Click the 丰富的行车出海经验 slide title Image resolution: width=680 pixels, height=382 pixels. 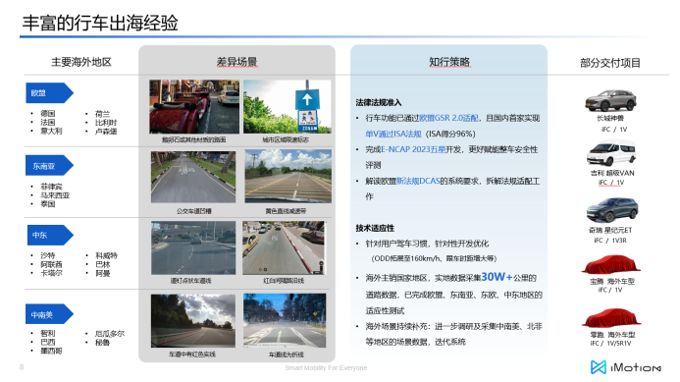click(x=100, y=23)
